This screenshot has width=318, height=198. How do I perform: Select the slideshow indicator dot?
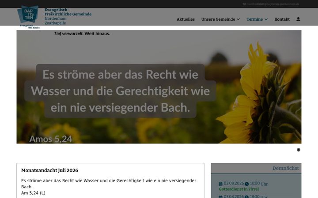click(299, 150)
